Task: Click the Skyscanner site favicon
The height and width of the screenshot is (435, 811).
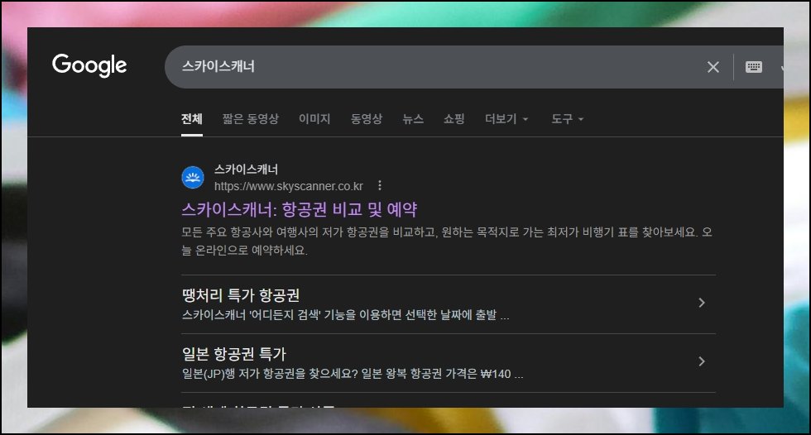Action: coord(193,178)
